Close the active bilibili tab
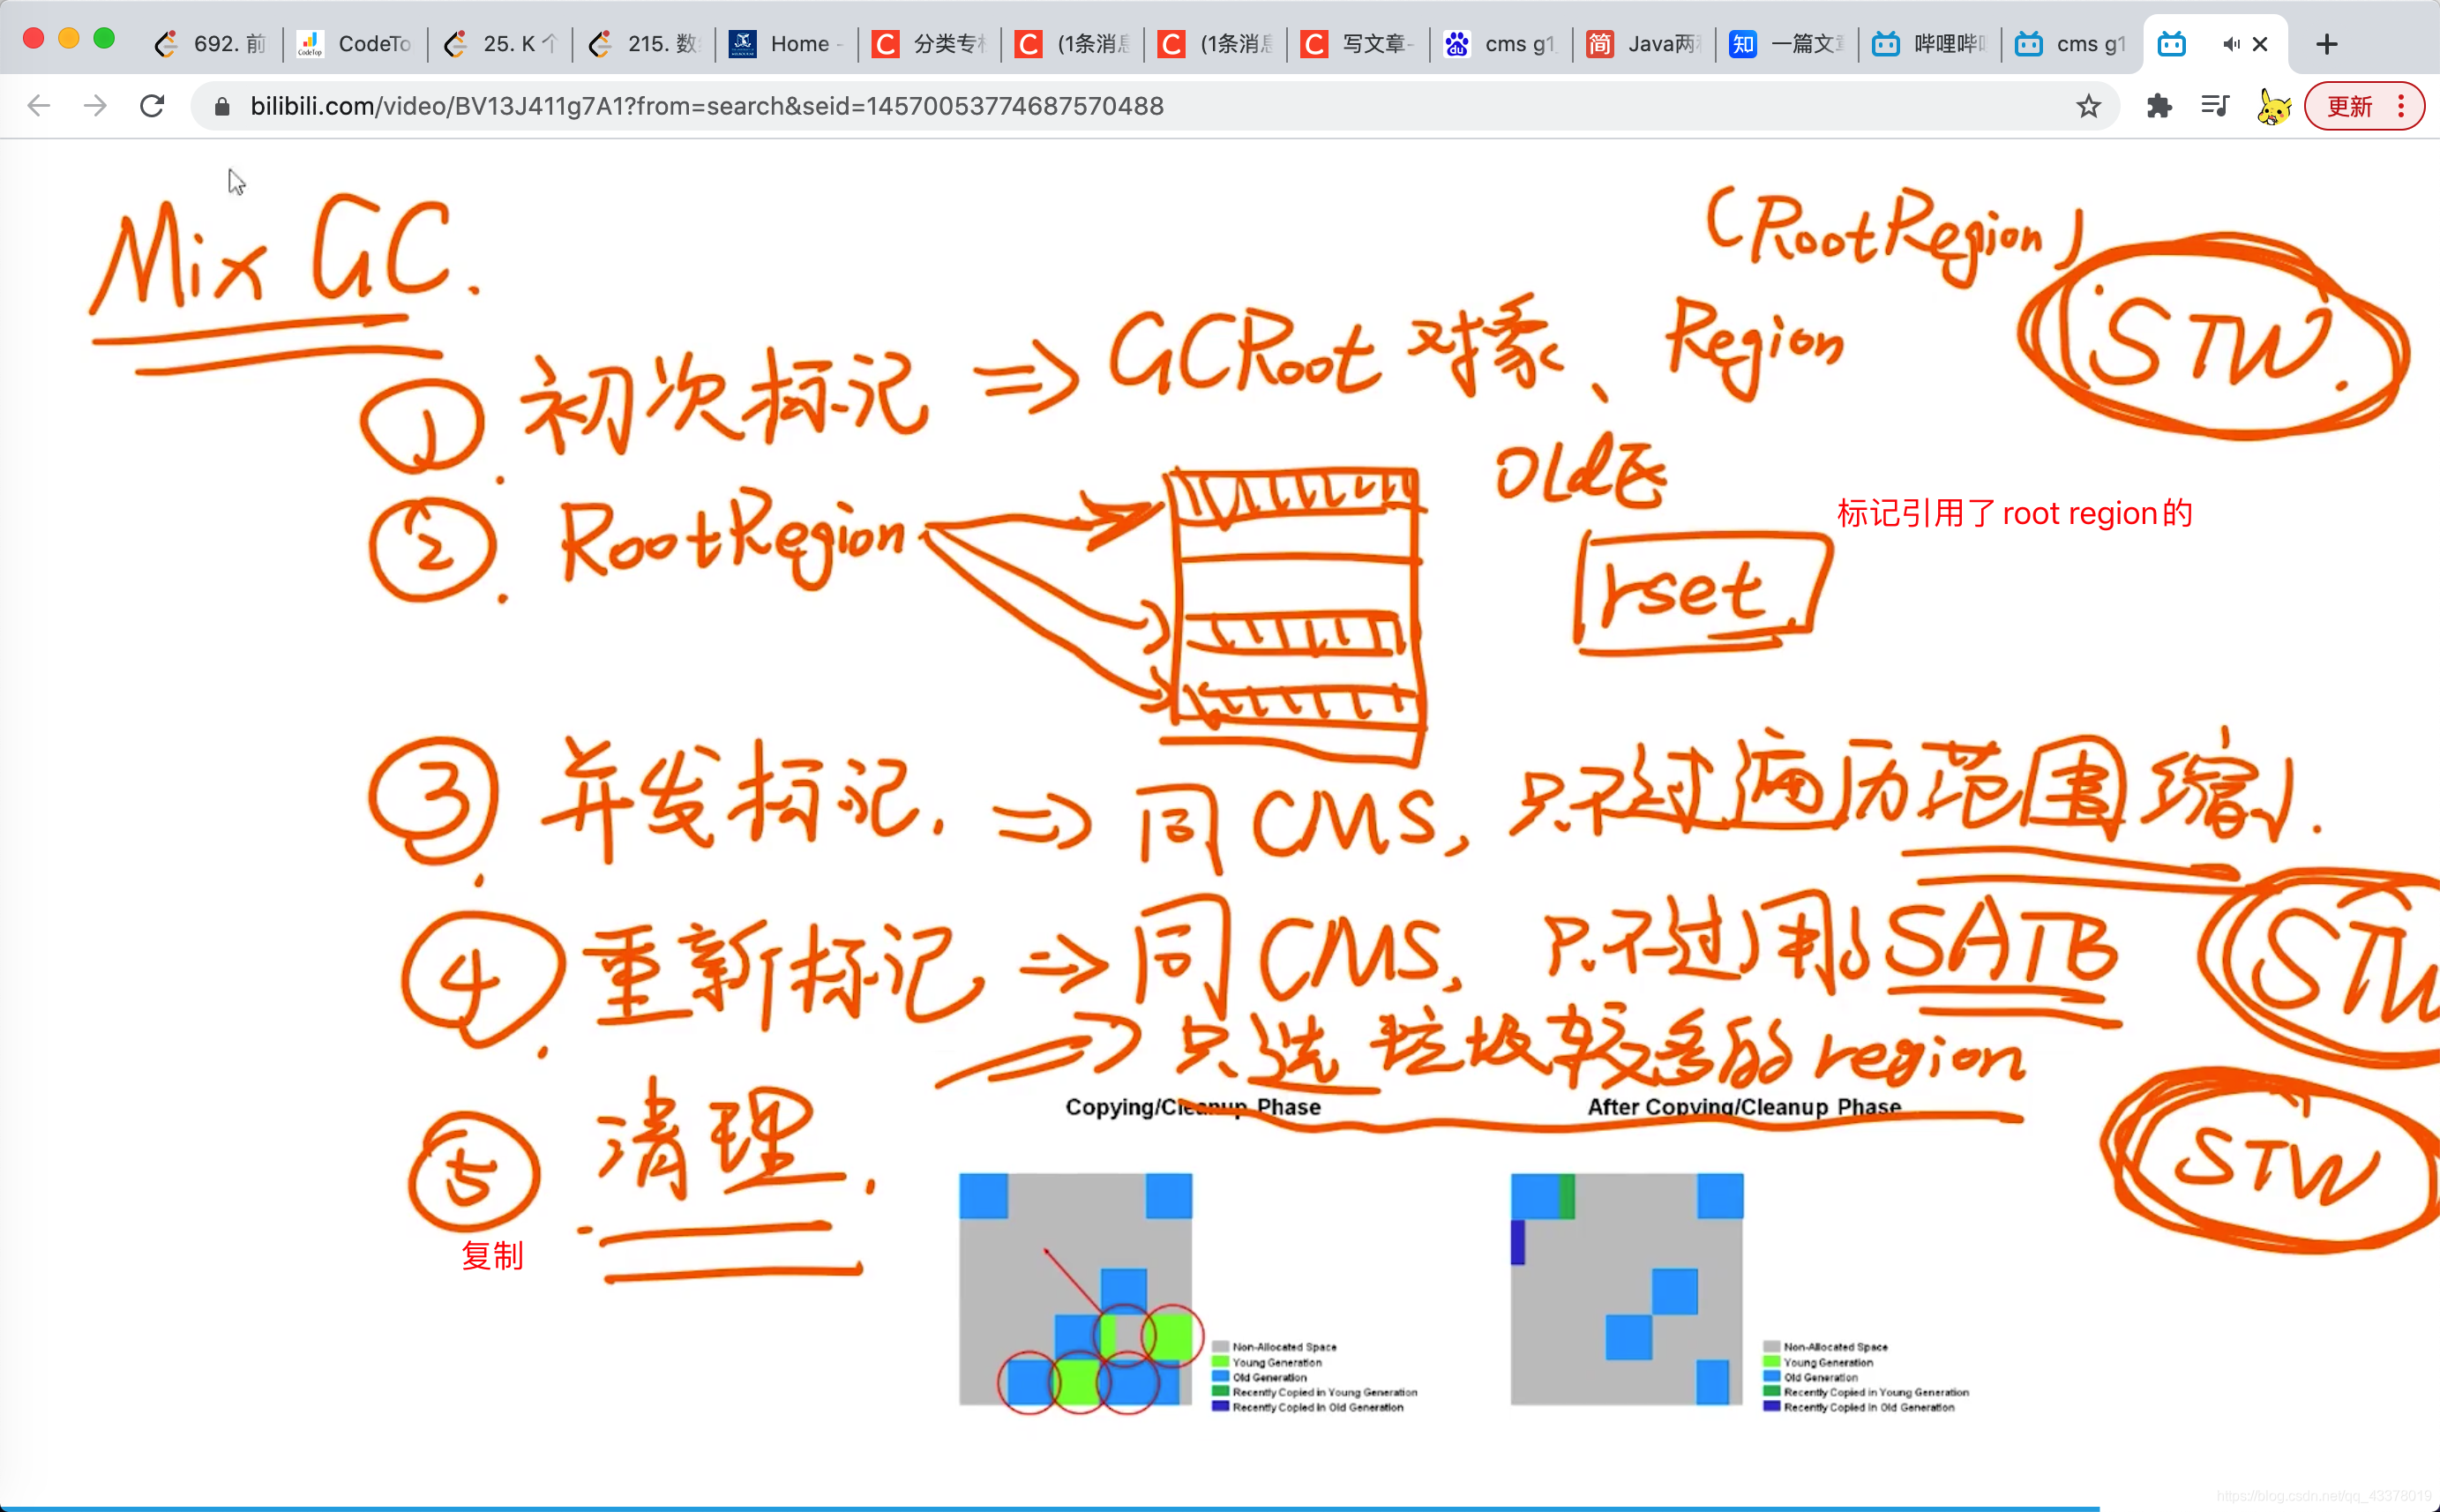Image resolution: width=2440 pixels, height=1512 pixels. coord(2260,44)
